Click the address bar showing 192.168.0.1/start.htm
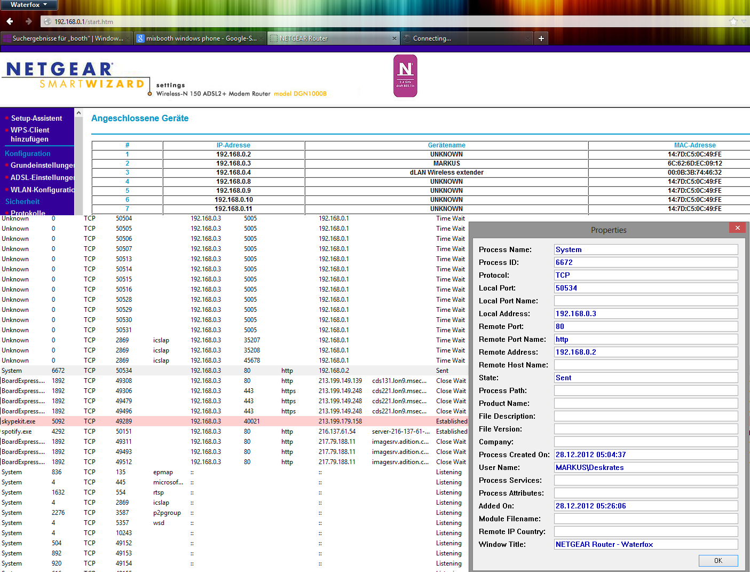Screen dimensions: 750x572 384,22
